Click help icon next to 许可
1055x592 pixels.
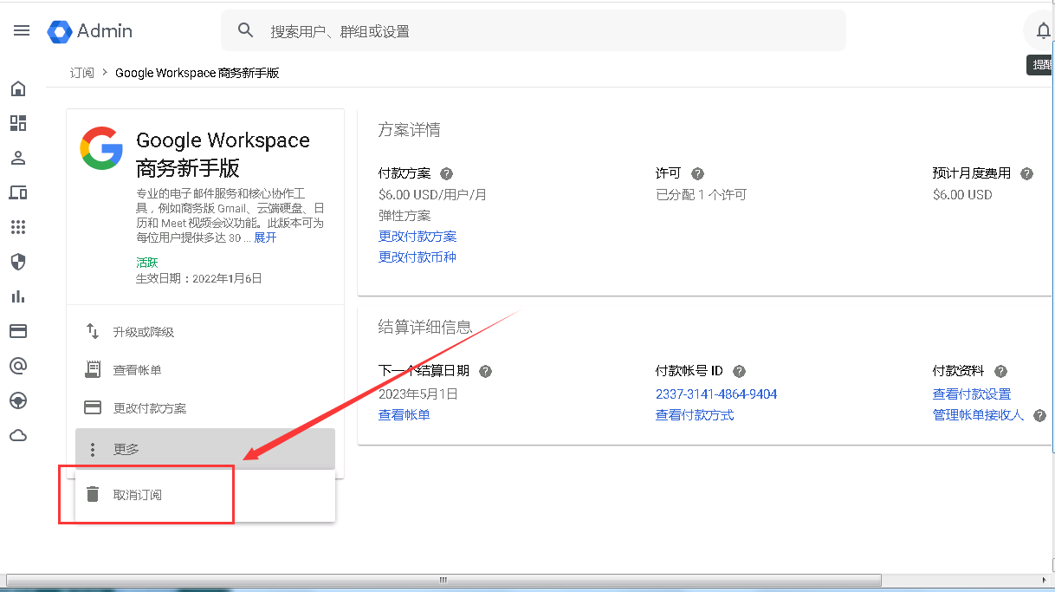(x=698, y=173)
